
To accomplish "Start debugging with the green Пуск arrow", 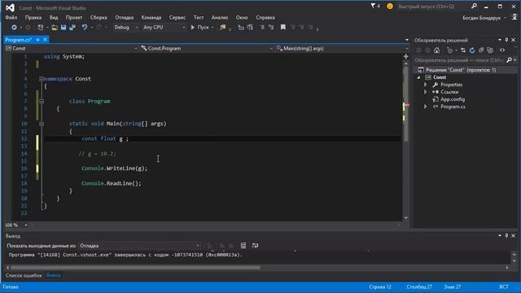I will point(192,27).
